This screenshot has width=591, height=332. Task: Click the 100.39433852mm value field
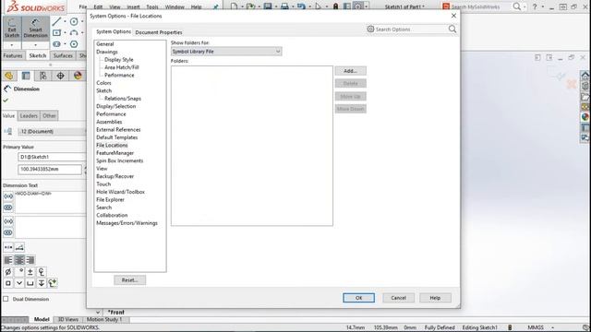coord(49,170)
